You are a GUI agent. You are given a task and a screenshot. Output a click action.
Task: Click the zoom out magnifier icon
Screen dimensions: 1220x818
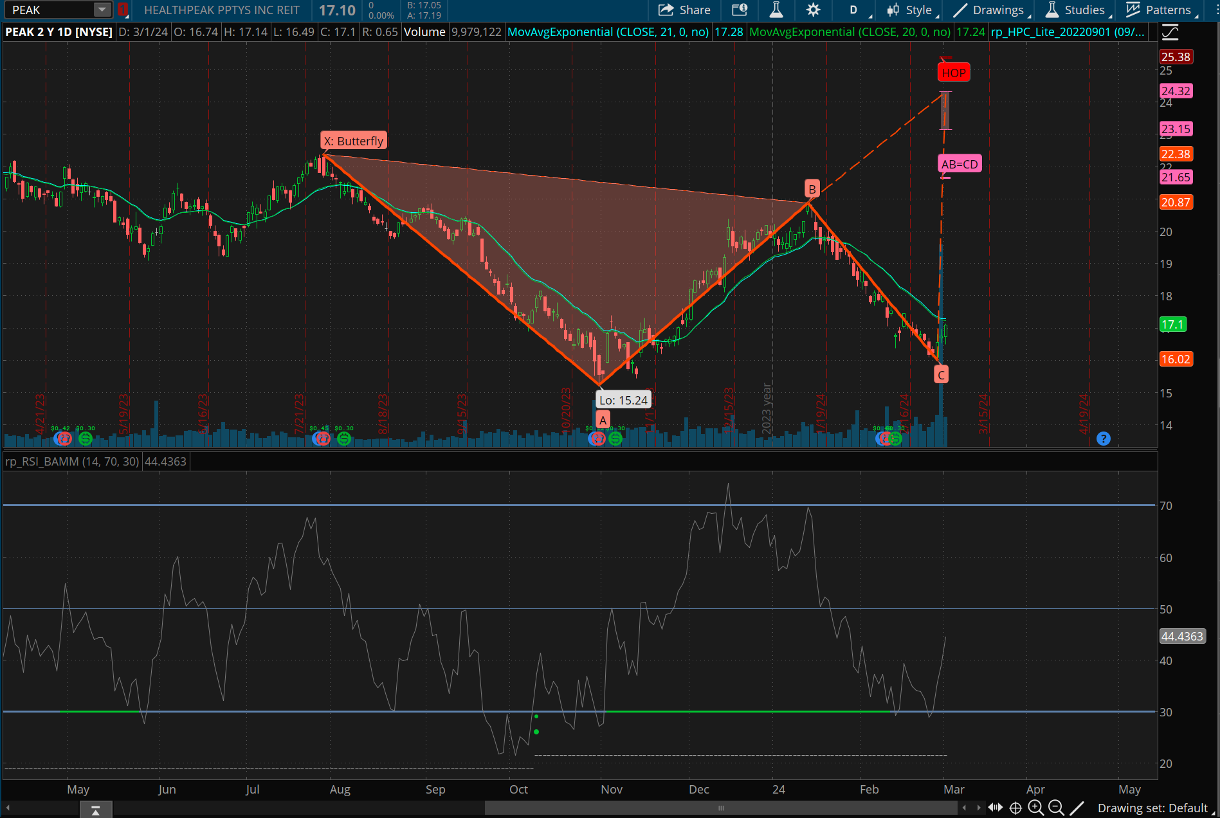click(x=1055, y=808)
